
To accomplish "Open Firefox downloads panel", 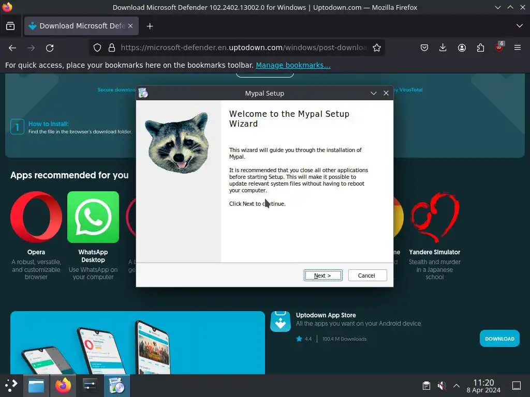I will pos(443,48).
